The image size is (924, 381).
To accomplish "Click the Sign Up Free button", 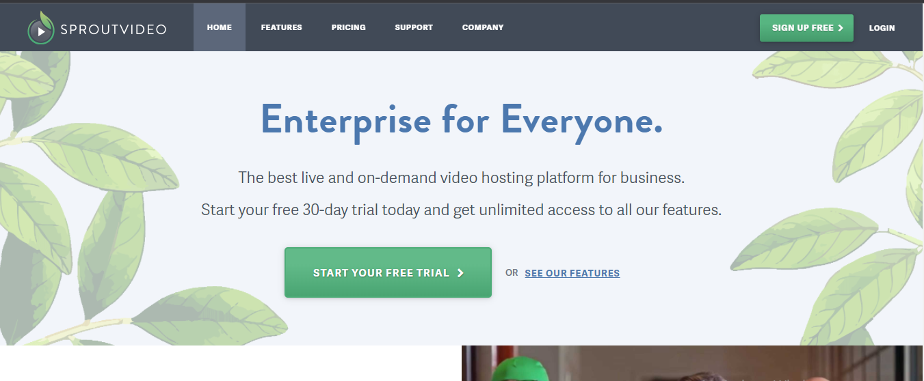I will (806, 28).
